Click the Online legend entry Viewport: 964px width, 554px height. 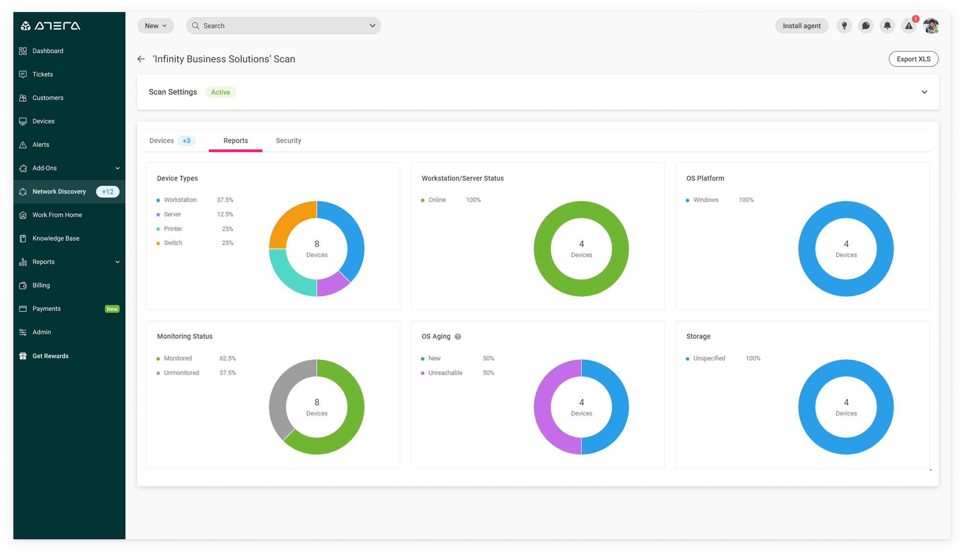pos(451,200)
